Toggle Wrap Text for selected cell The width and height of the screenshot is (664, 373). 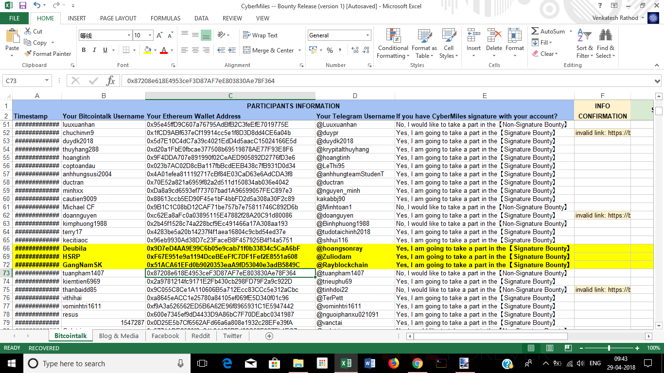click(260, 35)
